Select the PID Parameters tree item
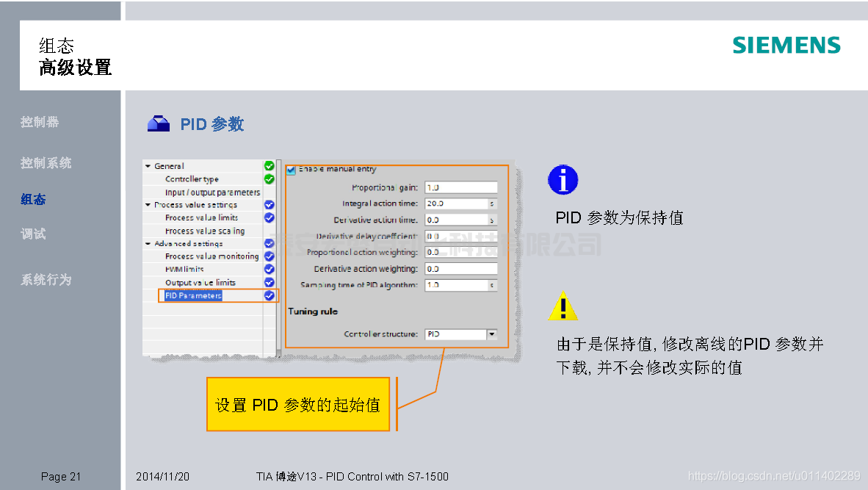 [x=193, y=295]
